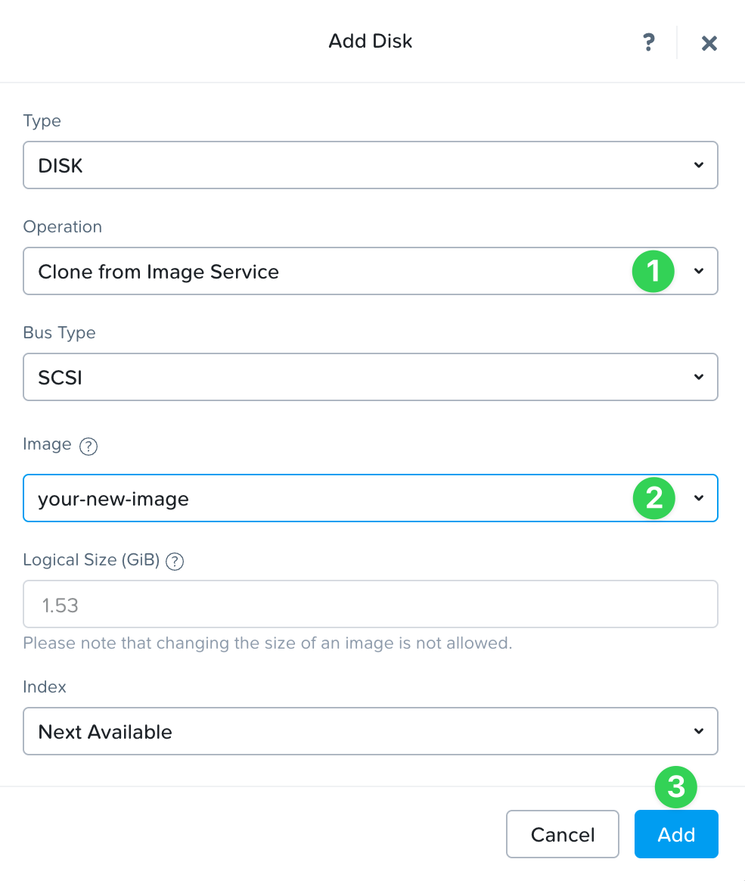Click the image size change note text
The width and height of the screenshot is (745, 881).
coord(268,643)
